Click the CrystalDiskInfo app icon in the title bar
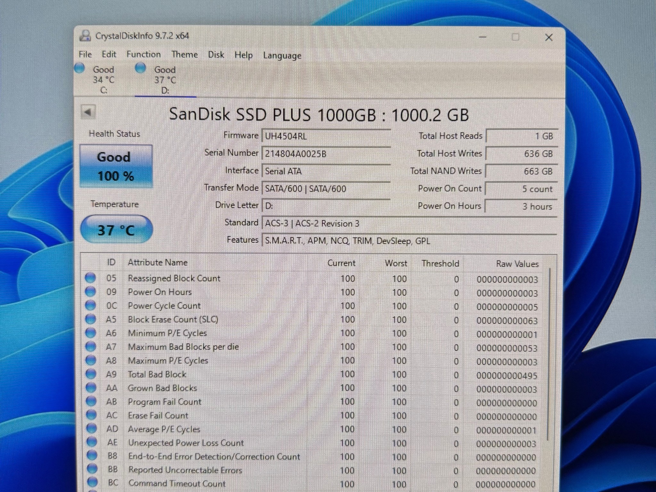The image size is (656, 492). pyautogui.click(x=85, y=36)
